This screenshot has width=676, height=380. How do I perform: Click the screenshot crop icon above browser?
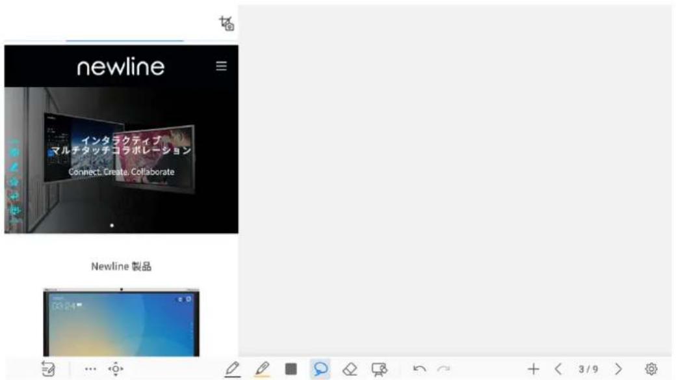click(x=226, y=23)
